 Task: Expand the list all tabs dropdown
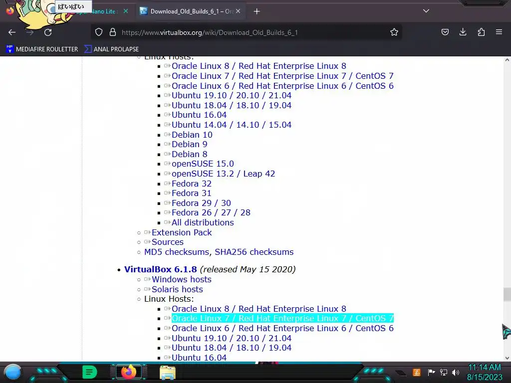426,11
